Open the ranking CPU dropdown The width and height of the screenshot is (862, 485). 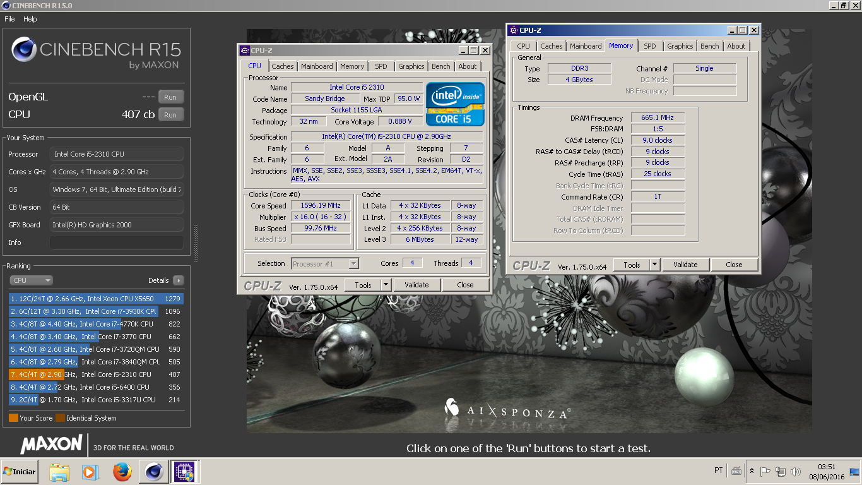(31, 280)
